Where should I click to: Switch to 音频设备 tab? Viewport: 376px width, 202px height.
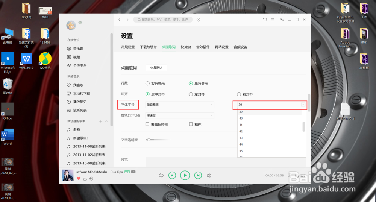click(241, 47)
